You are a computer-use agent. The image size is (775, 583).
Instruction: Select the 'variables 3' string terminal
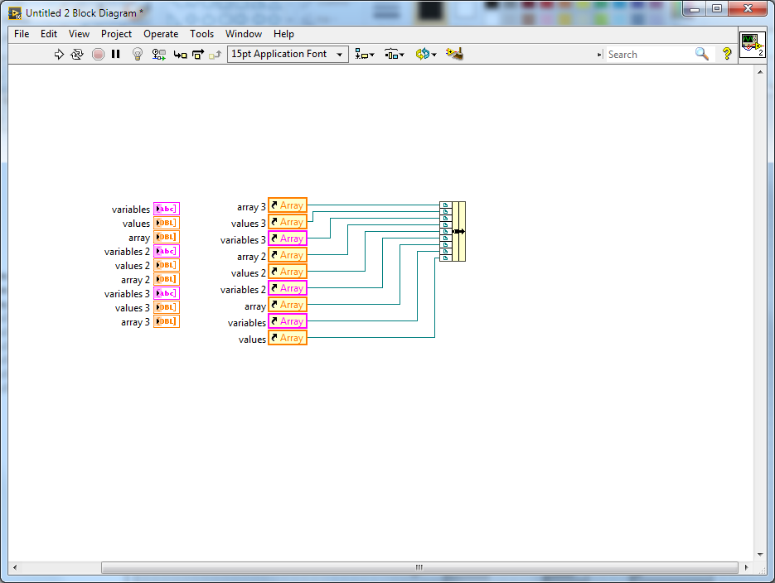point(166,292)
